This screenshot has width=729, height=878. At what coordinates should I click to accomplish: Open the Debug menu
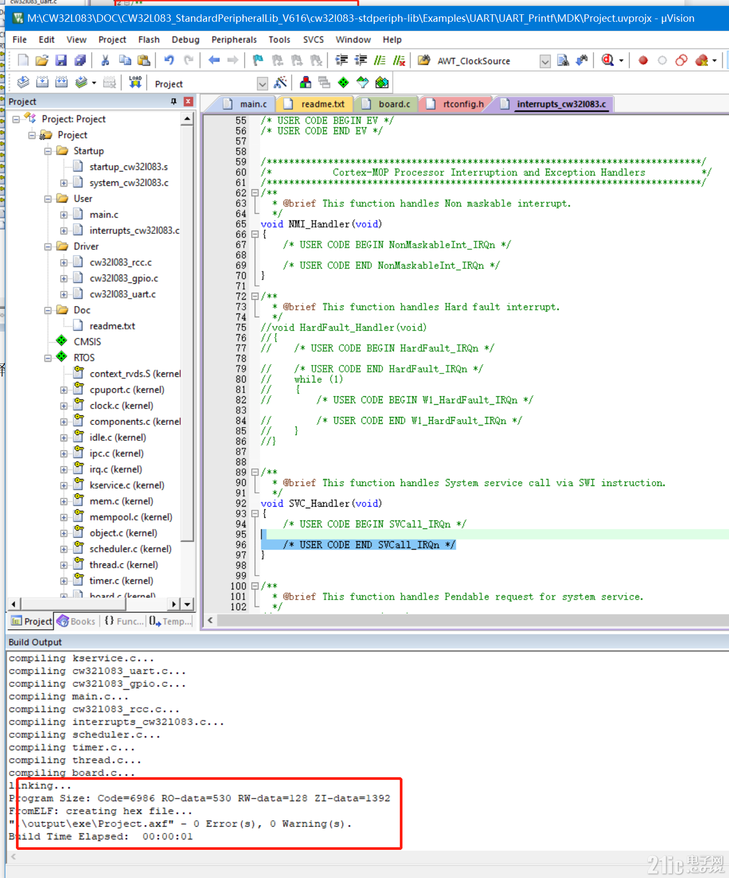tap(185, 40)
